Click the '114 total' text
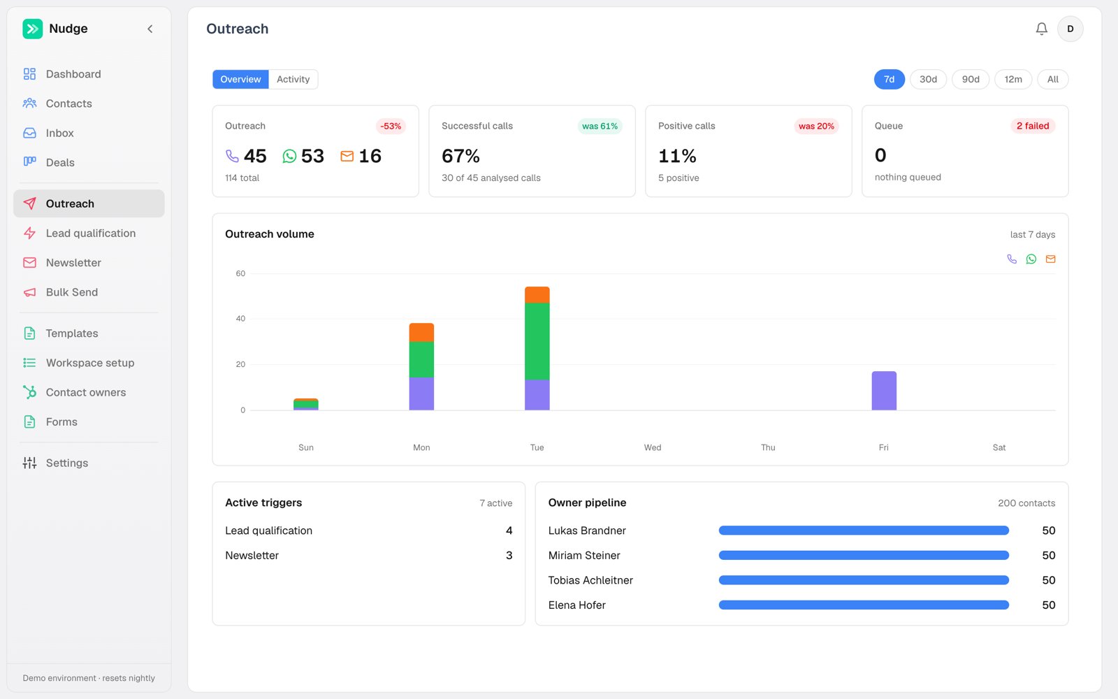 (x=242, y=178)
